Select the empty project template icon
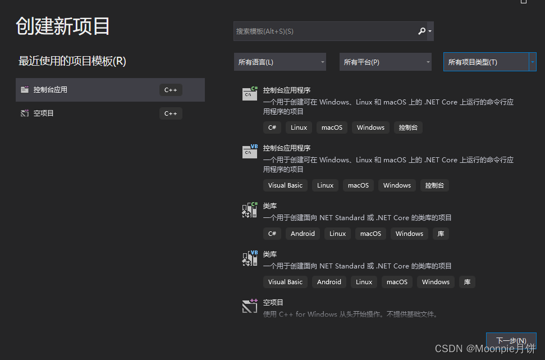This screenshot has width=545, height=360. [249, 306]
